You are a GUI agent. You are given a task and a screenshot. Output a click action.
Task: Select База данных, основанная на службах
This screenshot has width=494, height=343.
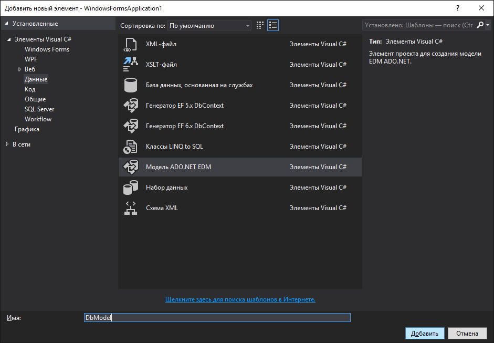tap(199, 85)
